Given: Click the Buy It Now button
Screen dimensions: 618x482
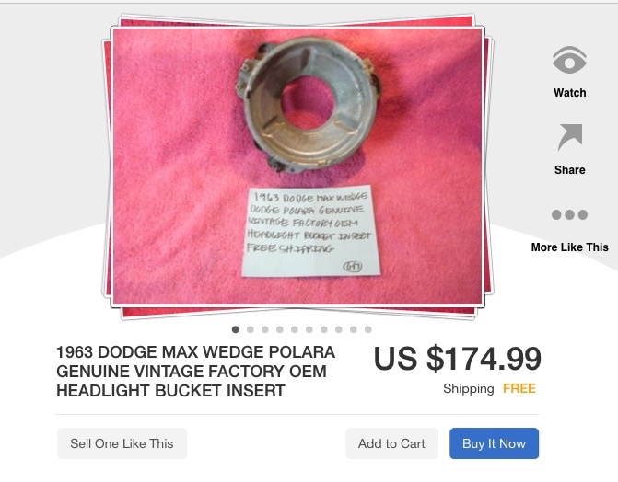Looking at the screenshot, I should (494, 443).
